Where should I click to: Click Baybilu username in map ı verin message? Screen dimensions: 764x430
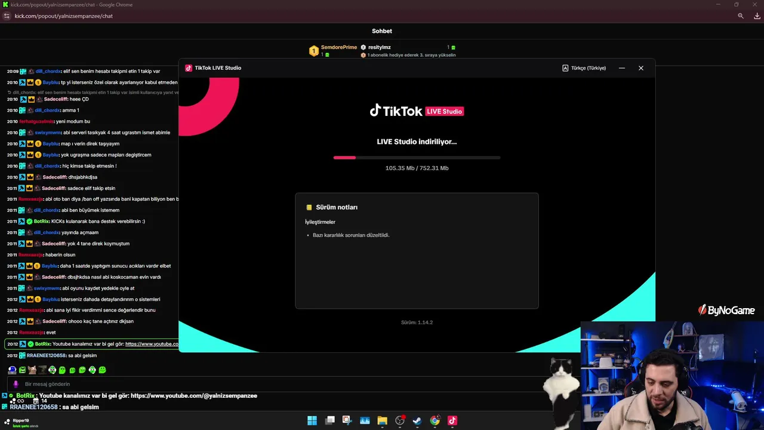[51, 143]
